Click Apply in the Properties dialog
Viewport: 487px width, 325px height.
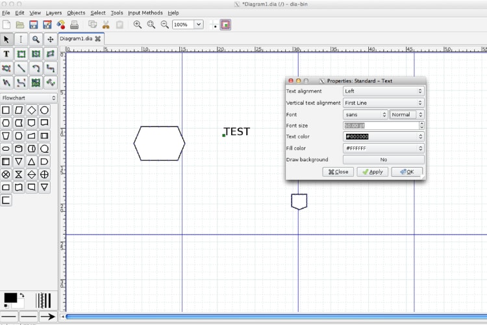(373, 172)
